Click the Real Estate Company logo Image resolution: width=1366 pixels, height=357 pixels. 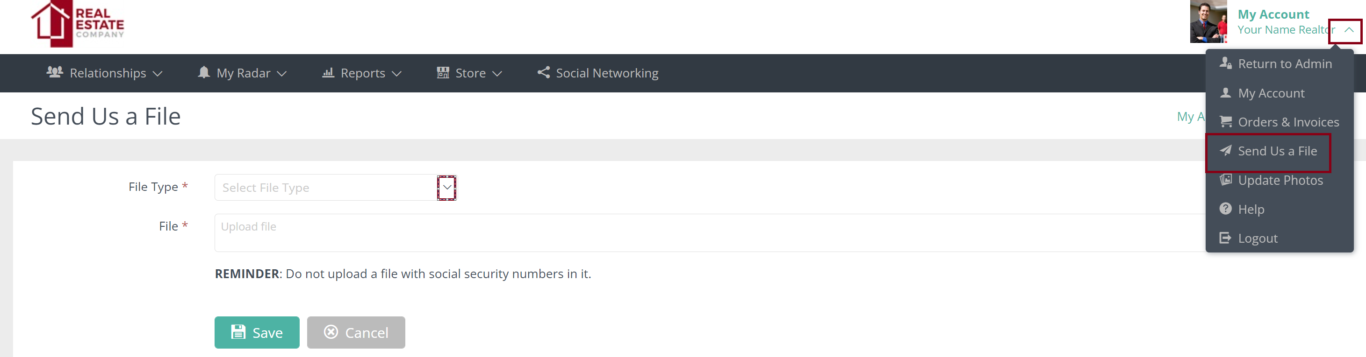tap(78, 24)
